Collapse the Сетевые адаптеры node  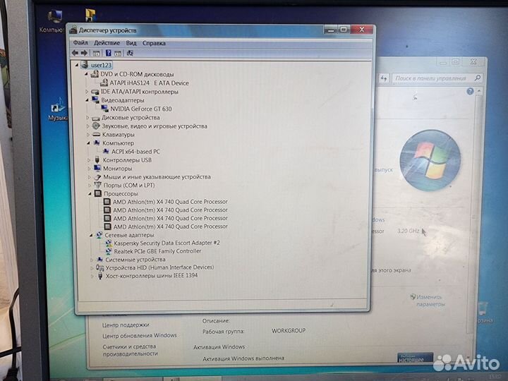[91, 235]
